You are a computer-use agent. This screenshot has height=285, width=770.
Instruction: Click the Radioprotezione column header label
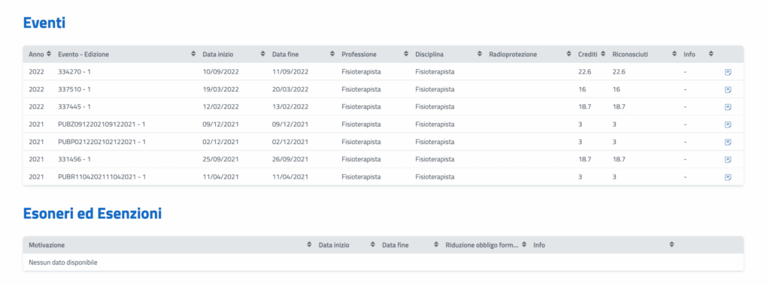(513, 54)
